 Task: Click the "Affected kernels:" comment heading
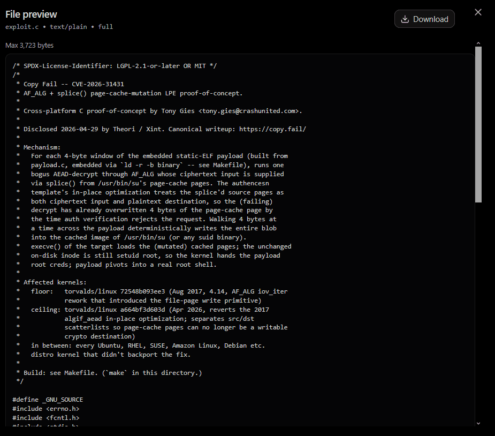[x=55, y=282]
